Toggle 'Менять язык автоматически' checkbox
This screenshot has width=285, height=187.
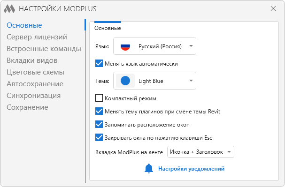99,63
